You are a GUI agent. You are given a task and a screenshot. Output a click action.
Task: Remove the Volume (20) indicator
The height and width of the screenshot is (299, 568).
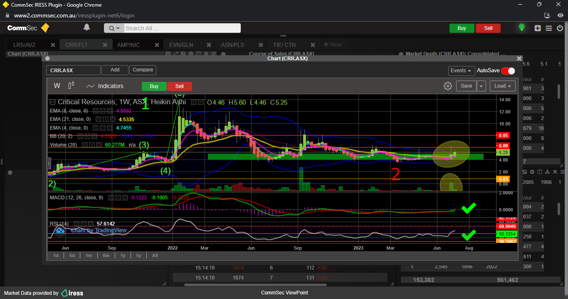[x=99, y=145]
